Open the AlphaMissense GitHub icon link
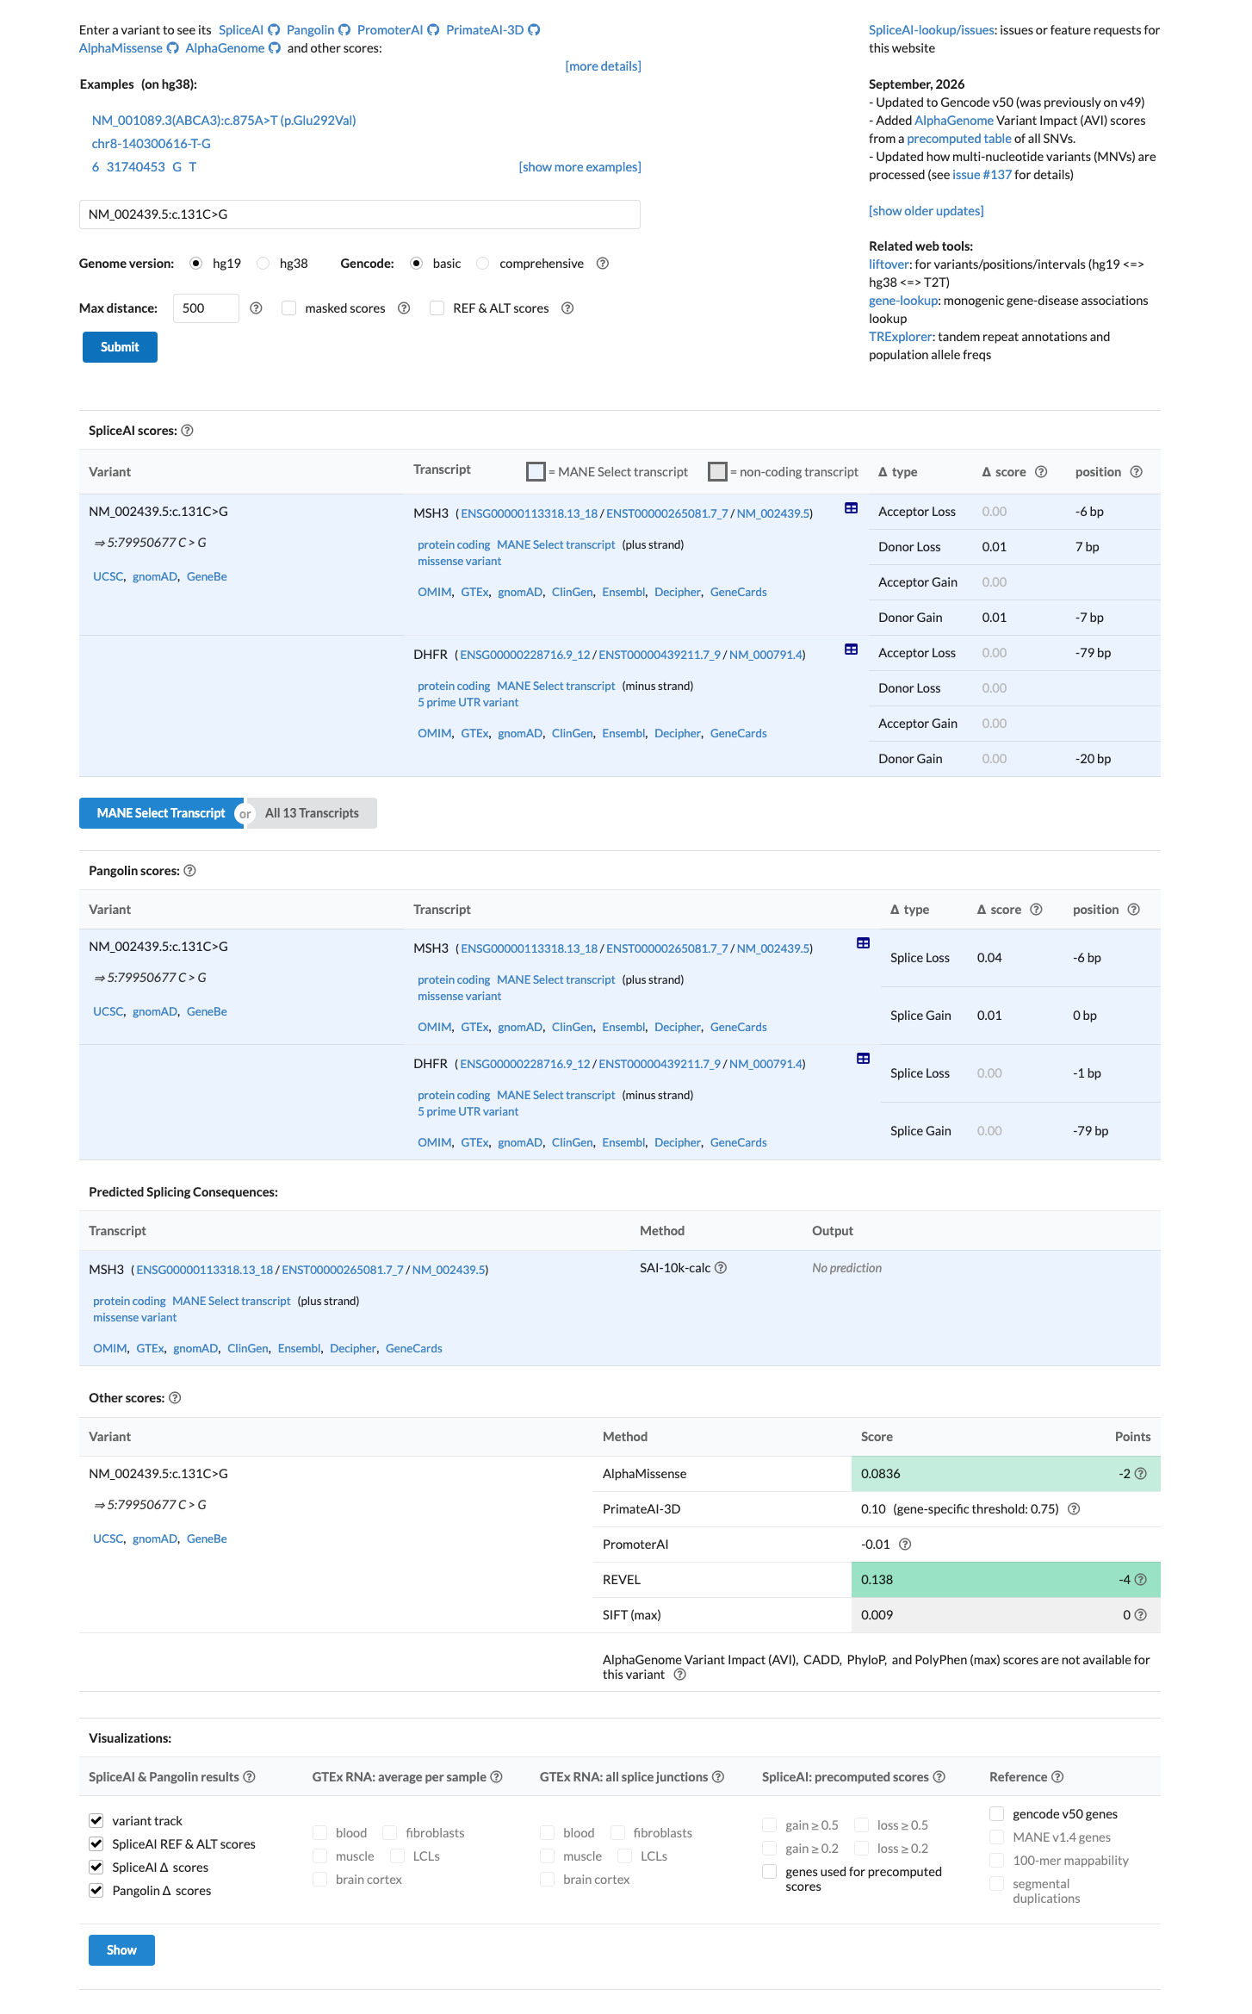Screen dimensions: 1252x2014 click(172, 48)
